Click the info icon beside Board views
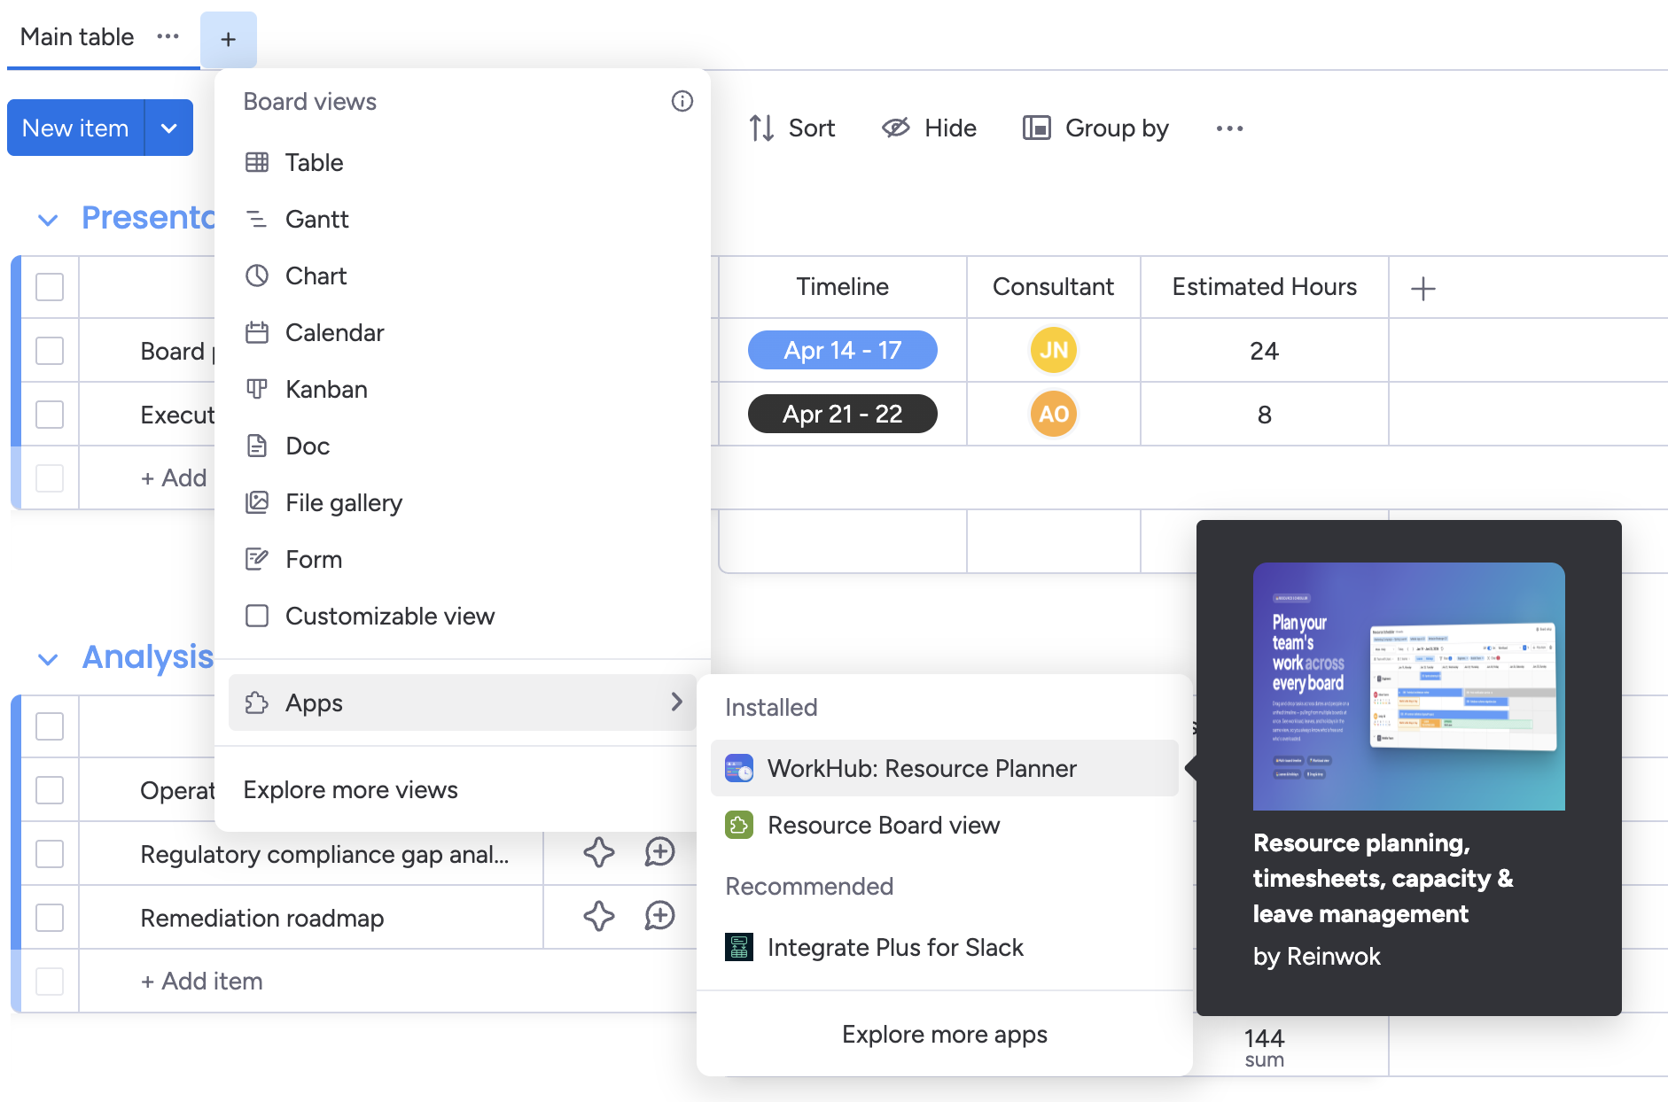This screenshot has height=1102, width=1668. tap(682, 101)
